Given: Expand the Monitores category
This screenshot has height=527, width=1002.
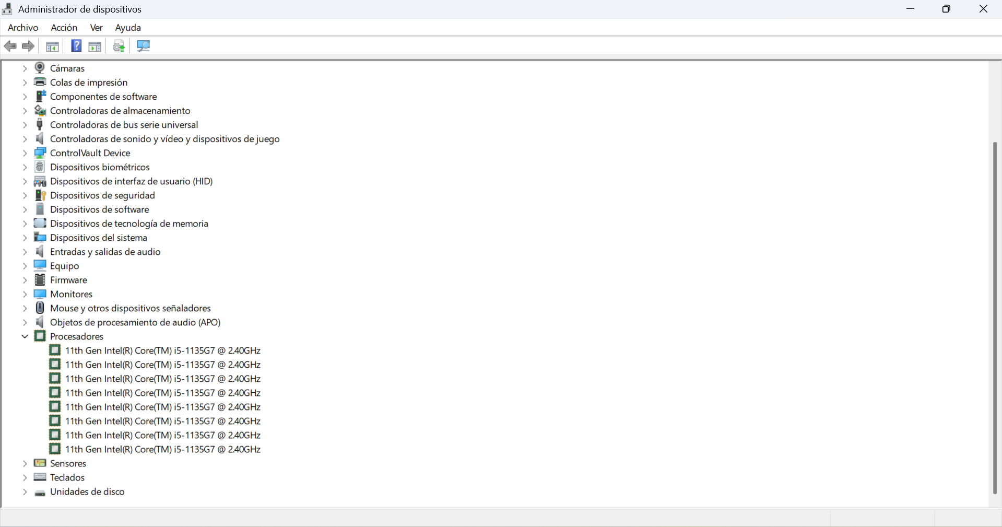Looking at the screenshot, I should [x=25, y=294].
